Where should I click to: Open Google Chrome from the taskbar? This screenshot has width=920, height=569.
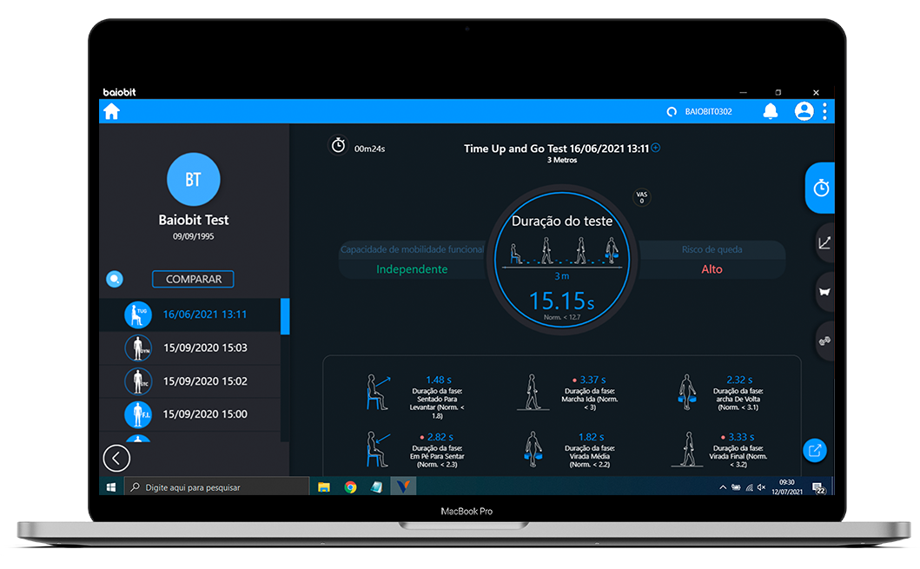[x=350, y=486]
